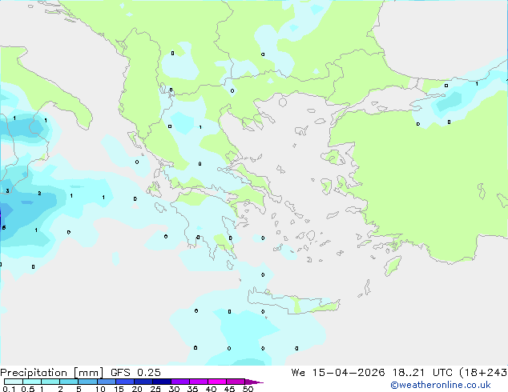
Task: Click the "25" legend scale label
Action: click(x=155, y=389)
